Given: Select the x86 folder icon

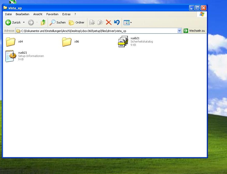Looking at the screenshot, I should click(x=66, y=42).
